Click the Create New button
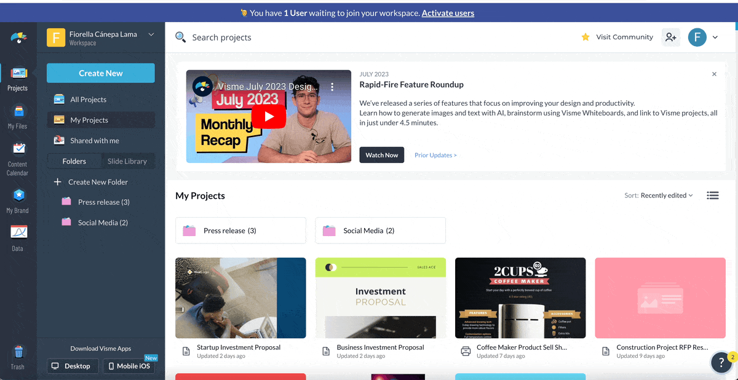Screen dimensions: 738x380 point(101,73)
